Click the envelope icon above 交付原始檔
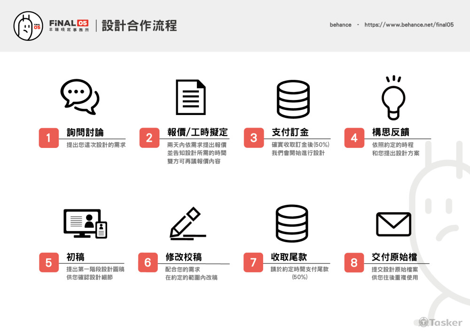This screenshot has width=470, height=332. pyautogui.click(x=393, y=224)
